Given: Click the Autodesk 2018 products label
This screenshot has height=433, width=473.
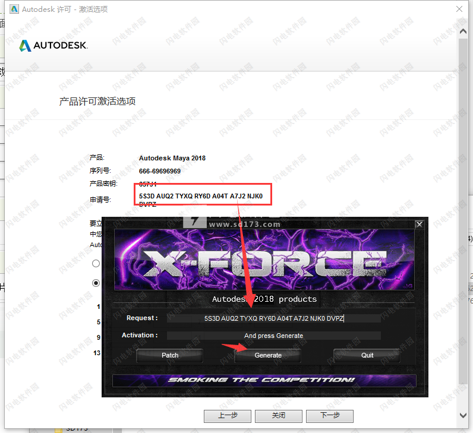Looking at the screenshot, I should [x=264, y=299].
